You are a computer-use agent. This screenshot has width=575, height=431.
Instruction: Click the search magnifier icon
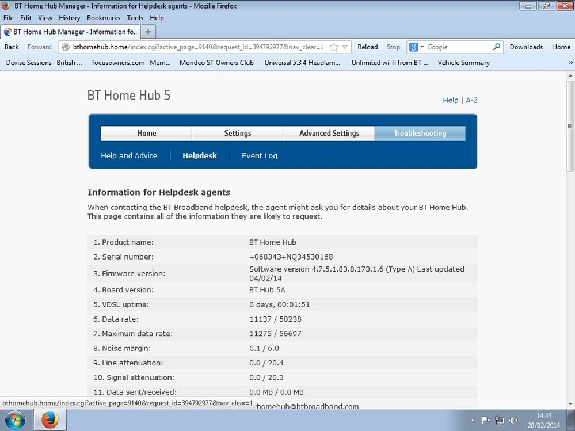tap(497, 47)
